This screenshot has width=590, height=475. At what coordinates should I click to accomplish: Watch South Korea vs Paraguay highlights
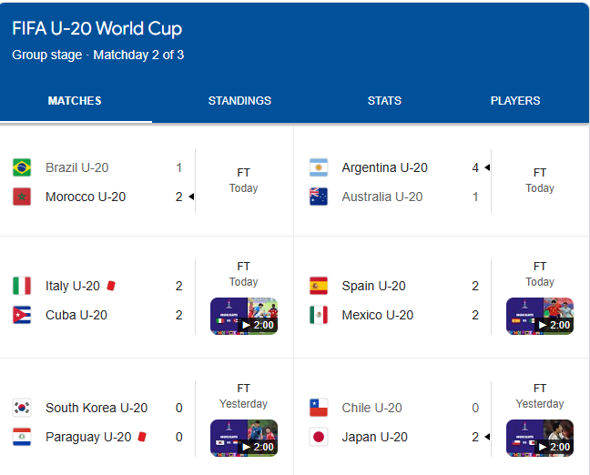[x=243, y=438]
